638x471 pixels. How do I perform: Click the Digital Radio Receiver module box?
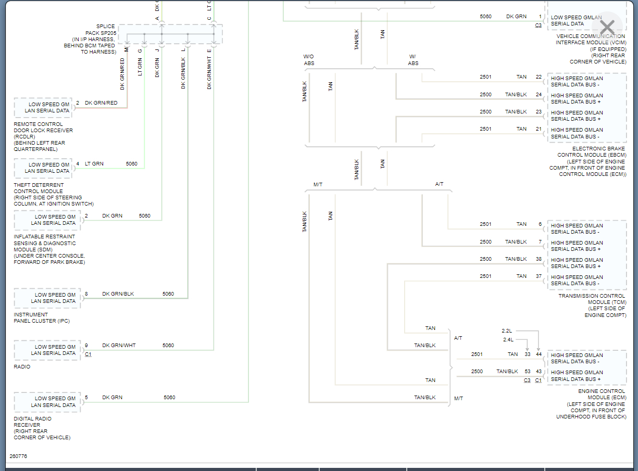click(x=47, y=402)
